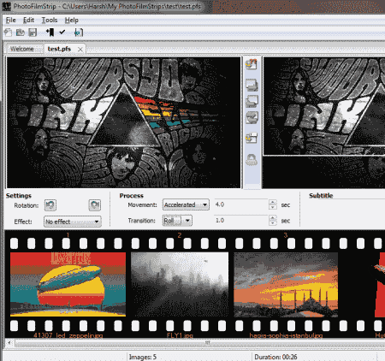This screenshot has height=361, width=385.
Task: Click the FLY1.jpg filename label
Action: [180, 335]
